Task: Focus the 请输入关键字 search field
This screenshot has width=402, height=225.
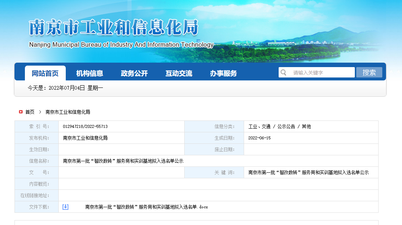Action: [321, 73]
